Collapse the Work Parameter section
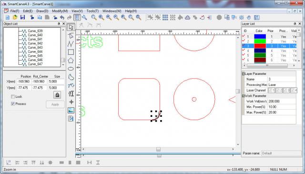This screenshot has height=174, width=305. pyautogui.click(x=243, y=96)
